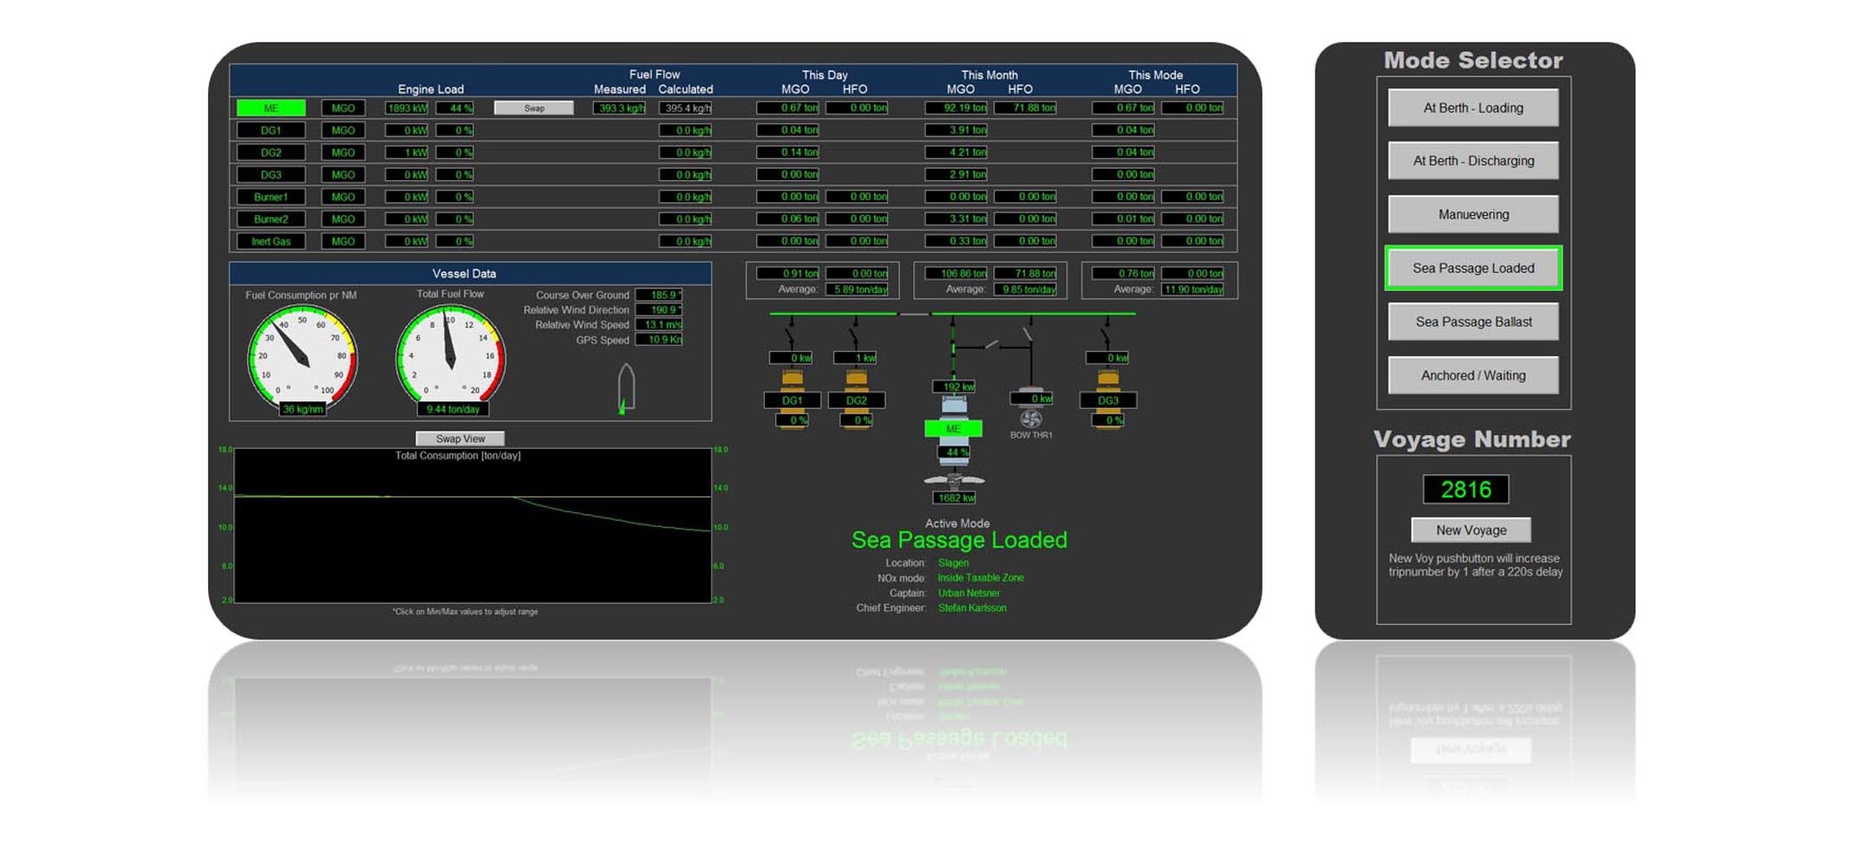Image resolution: width=1873 pixels, height=845 pixels.
Task: Click the DG3 generator icon in diagram
Action: click(1107, 379)
